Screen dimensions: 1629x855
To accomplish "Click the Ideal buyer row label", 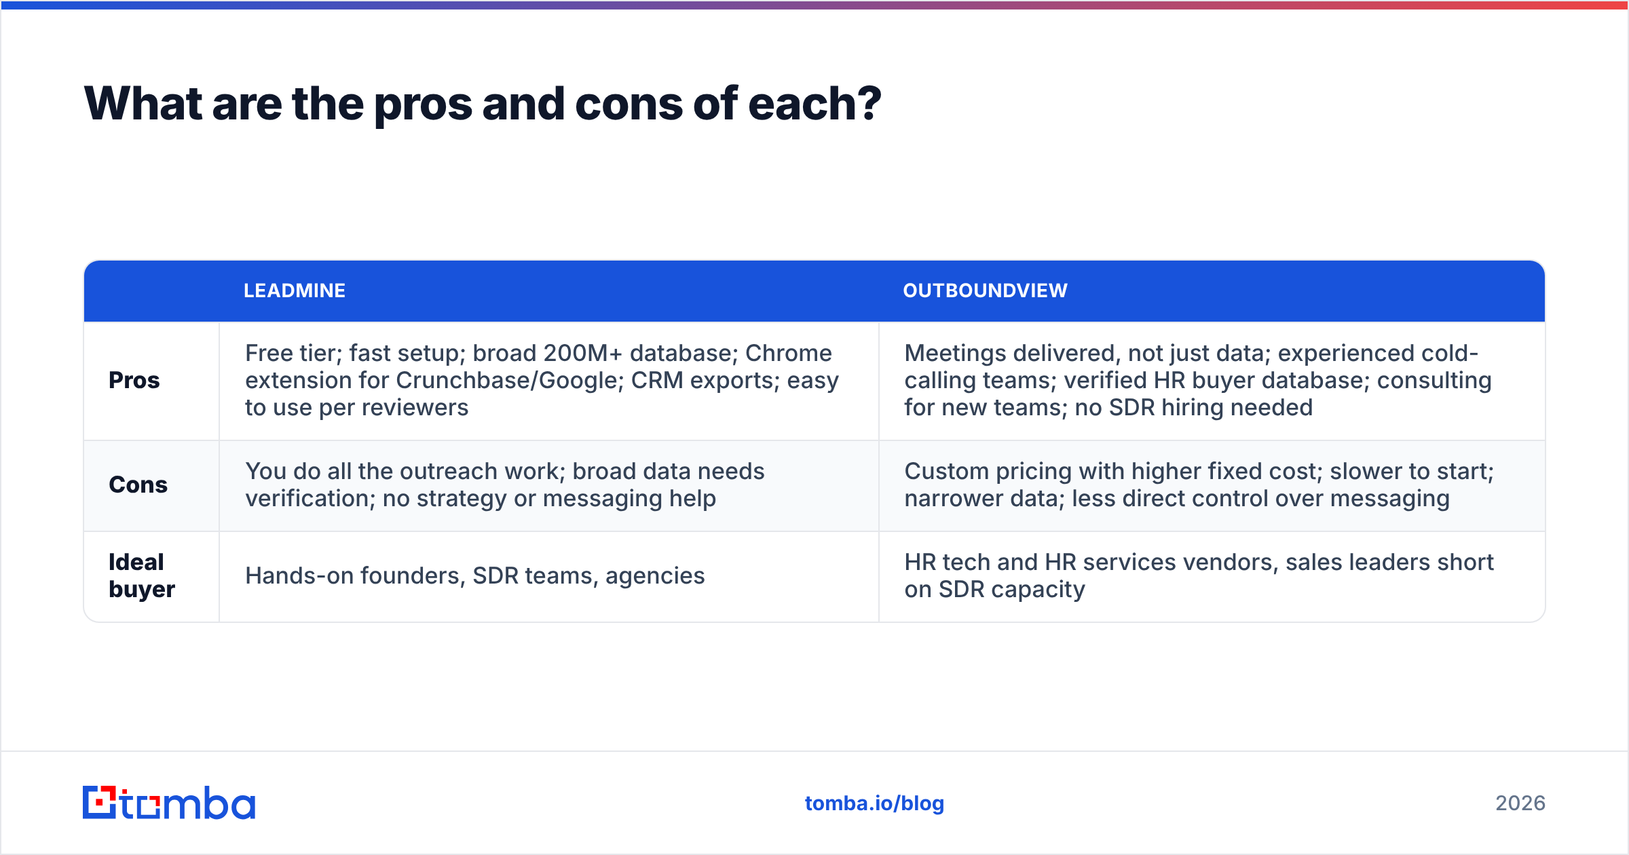I will [142, 575].
